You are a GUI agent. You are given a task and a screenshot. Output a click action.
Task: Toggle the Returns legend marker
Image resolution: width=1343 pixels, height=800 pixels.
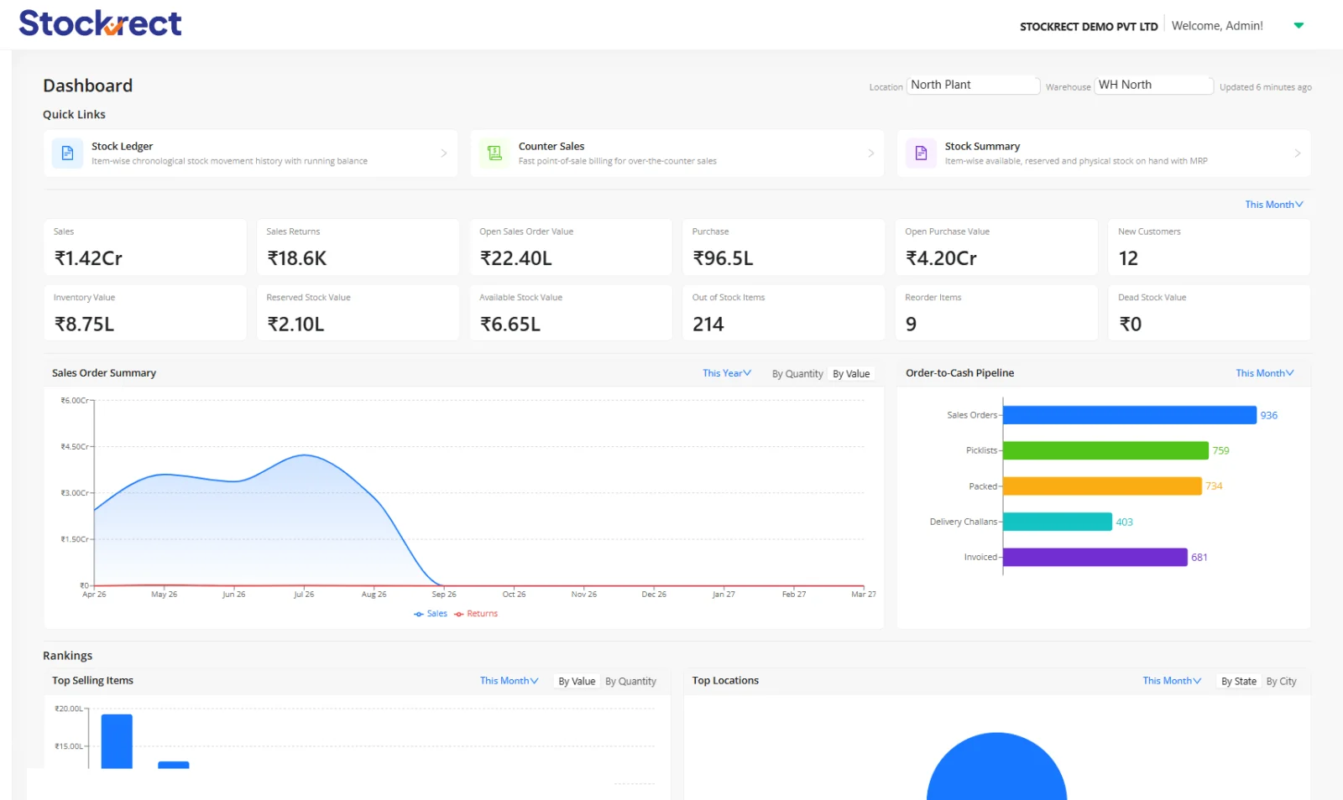coord(459,614)
